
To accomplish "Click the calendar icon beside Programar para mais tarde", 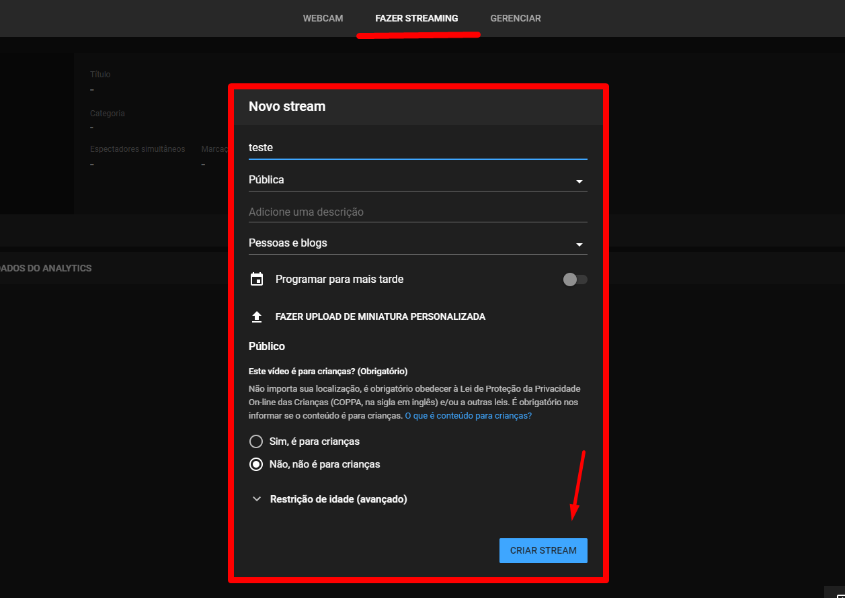I will pos(256,280).
